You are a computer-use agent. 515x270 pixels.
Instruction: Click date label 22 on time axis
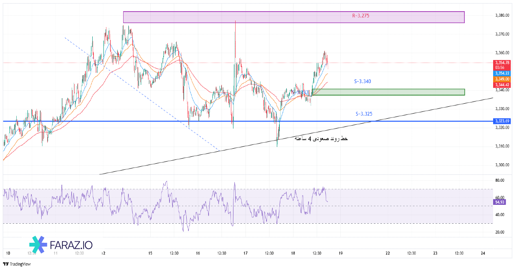[388, 253]
